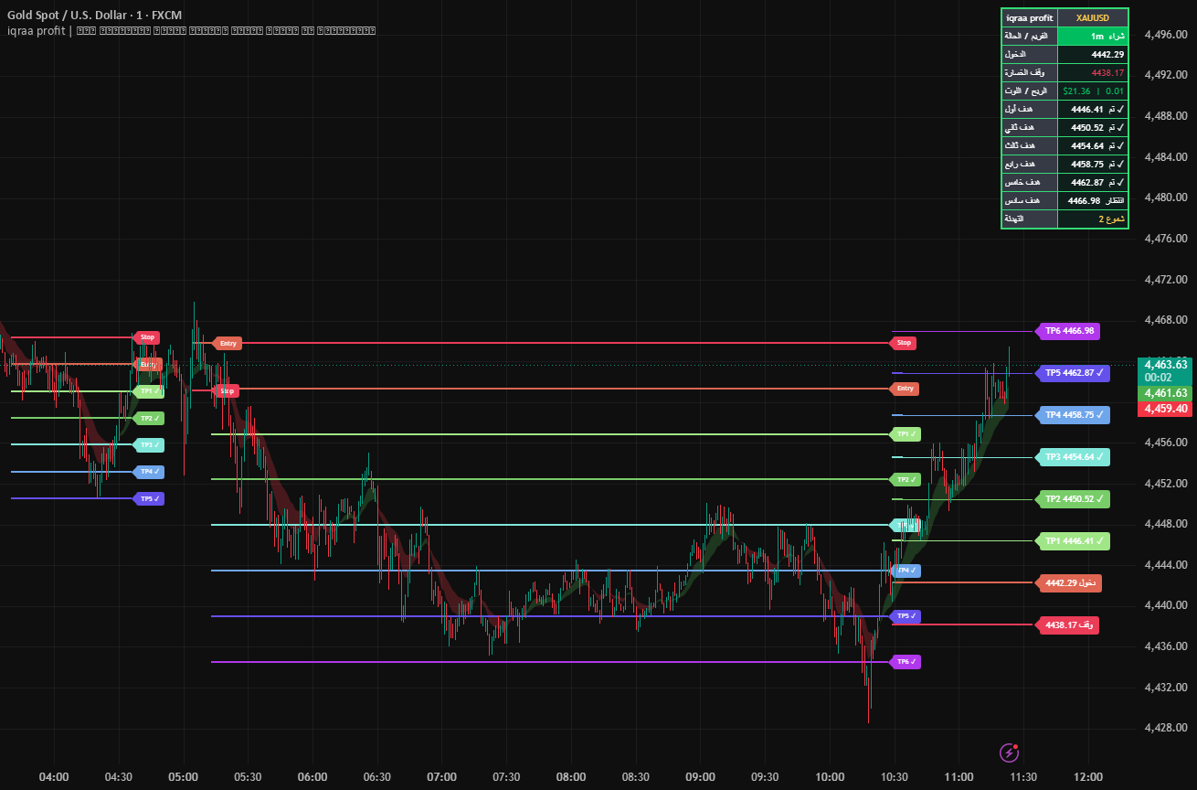Click the XAUUSD cell in the table
1197x790 pixels.
point(1093,17)
